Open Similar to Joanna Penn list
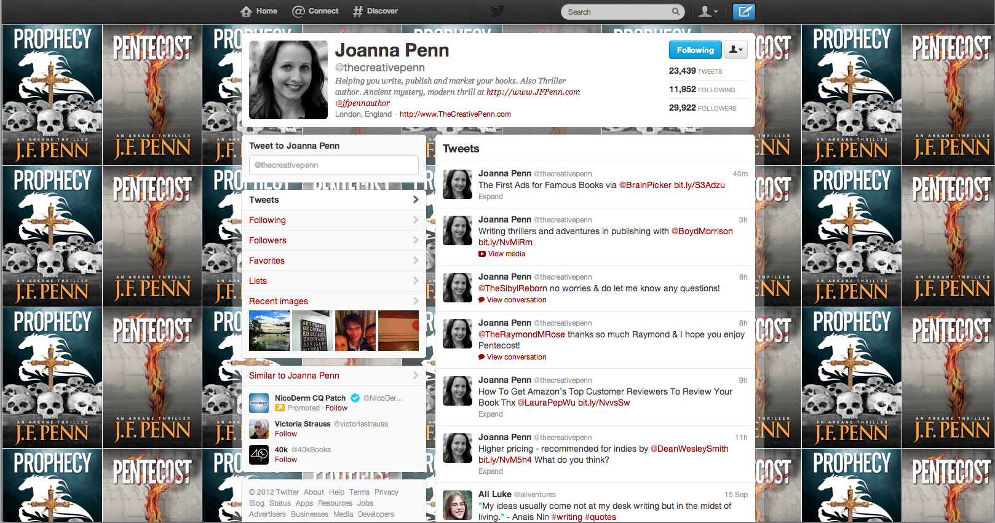The height and width of the screenshot is (523, 995). (294, 376)
